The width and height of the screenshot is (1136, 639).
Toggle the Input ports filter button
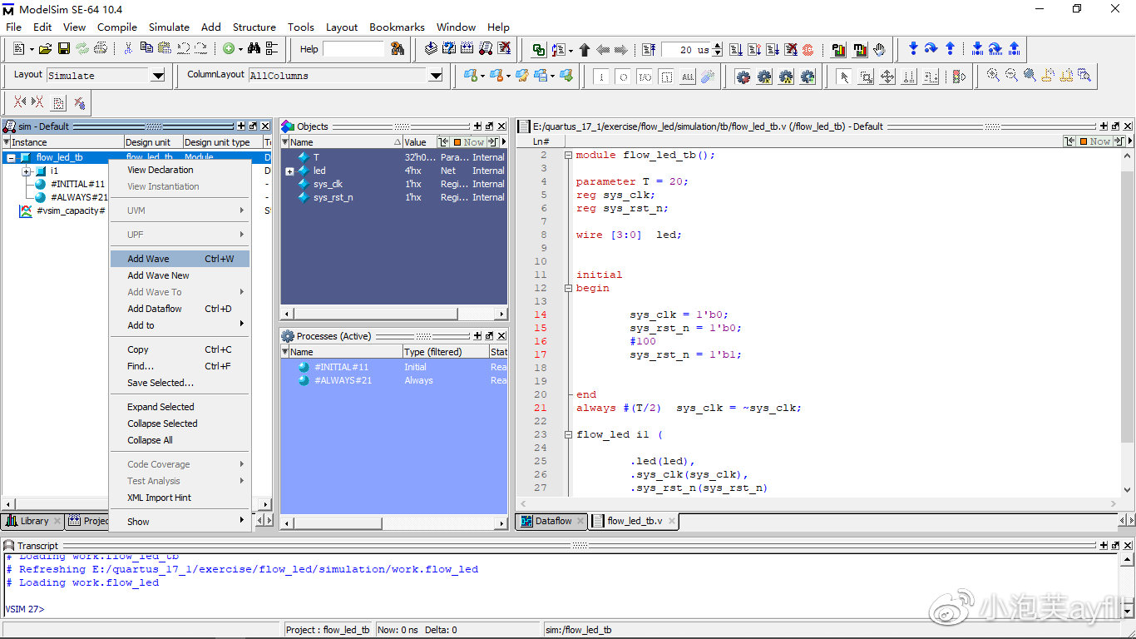(601, 77)
